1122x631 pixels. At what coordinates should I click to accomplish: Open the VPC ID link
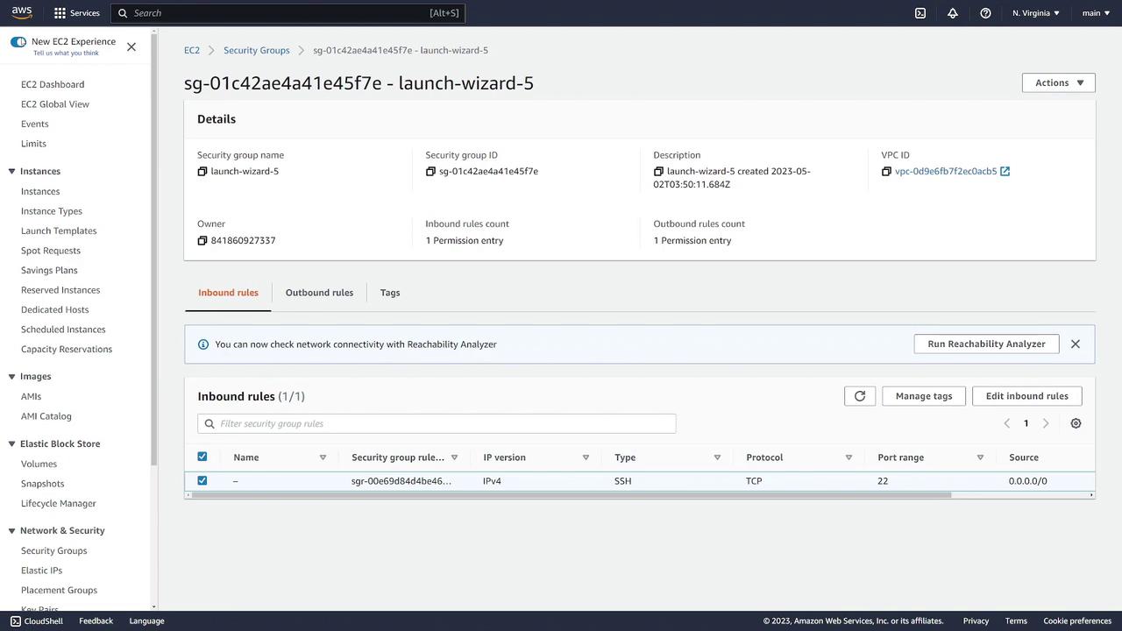pyautogui.click(x=945, y=172)
